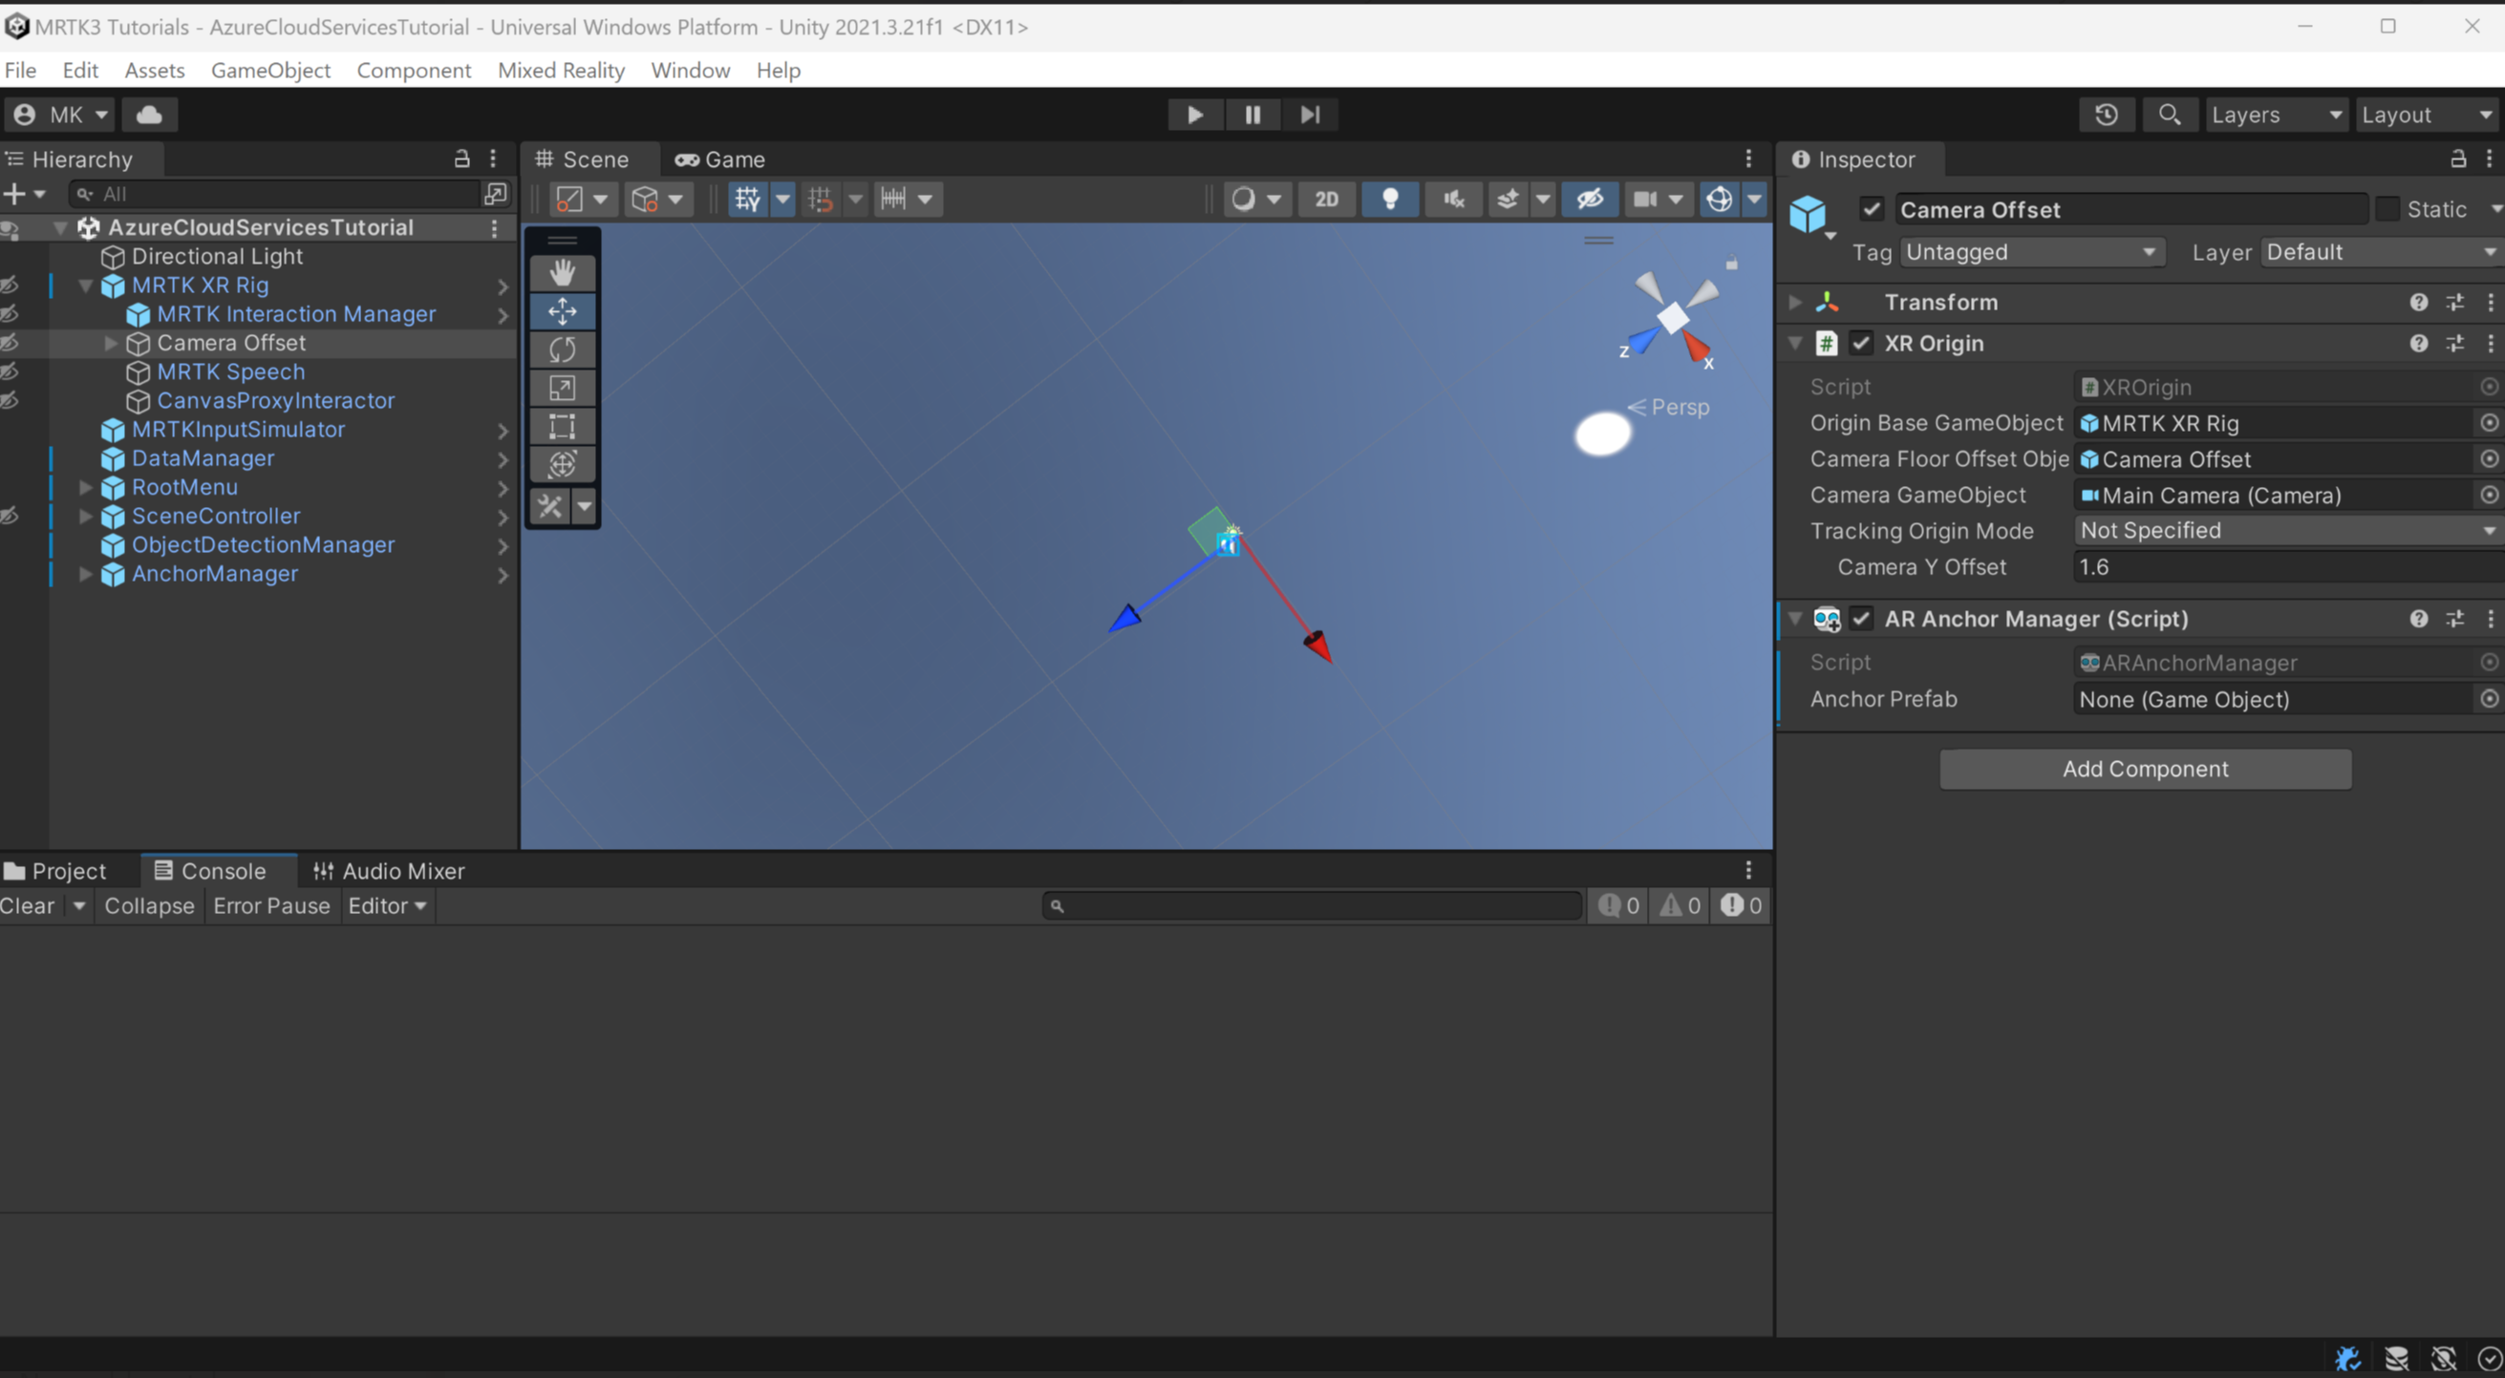Screen dimensions: 2505x1378
Task: Toggle 2D view mode in the Scene toolbar
Action: [1326, 200]
